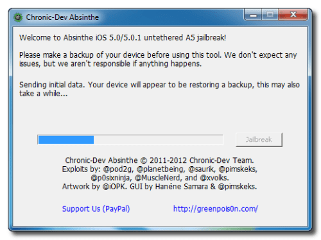Click the empty part of the progress bar

click(x=158, y=140)
